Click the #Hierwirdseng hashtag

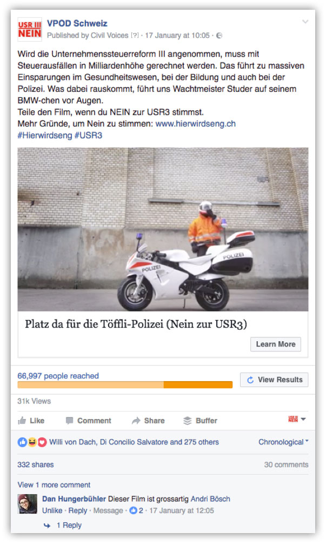[x=45, y=135]
